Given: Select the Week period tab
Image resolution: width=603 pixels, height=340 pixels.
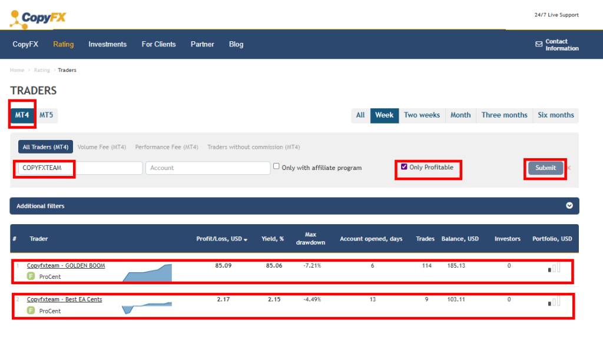Looking at the screenshot, I should tap(384, 115).
